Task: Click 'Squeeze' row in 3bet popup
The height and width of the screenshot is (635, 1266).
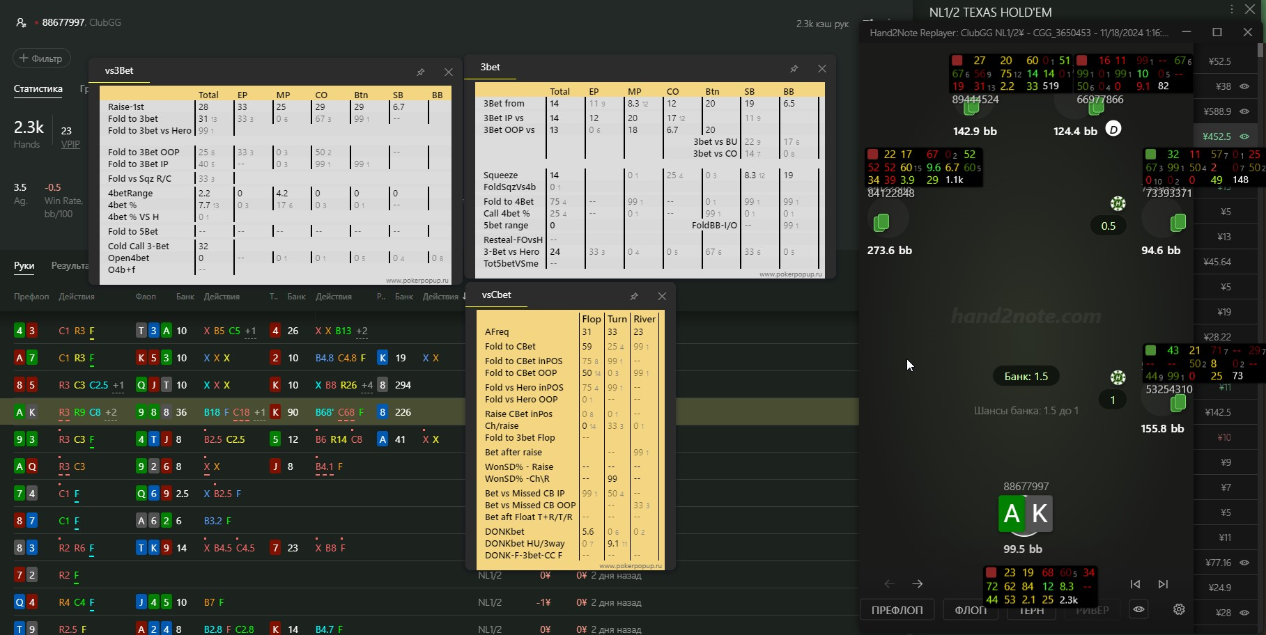Action: pyautogui.click(x=649, y=175)
